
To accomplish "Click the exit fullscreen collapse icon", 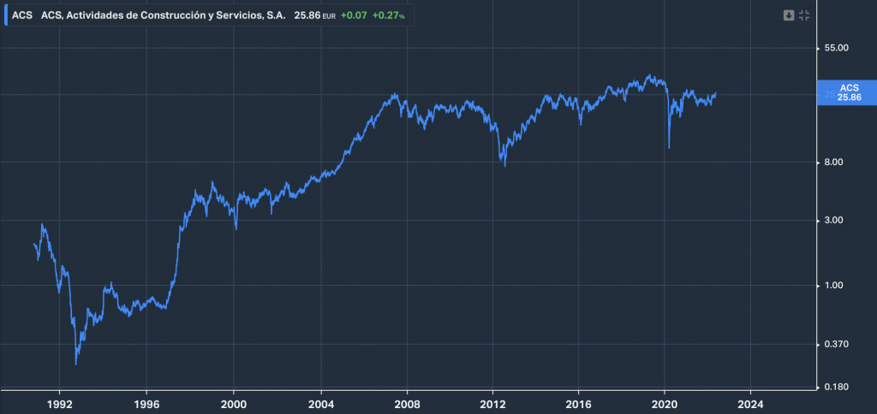I will tap(804, 15).
